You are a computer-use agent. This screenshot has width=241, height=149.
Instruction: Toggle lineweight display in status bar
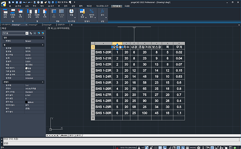pyautogui.click(x=187, y=148)
